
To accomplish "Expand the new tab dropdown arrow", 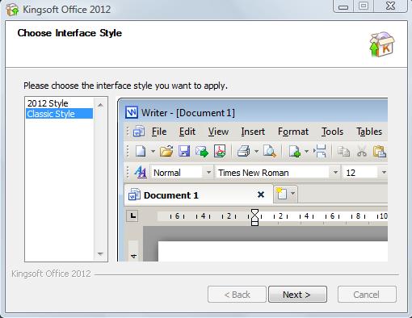I will (x=292, y=193).
